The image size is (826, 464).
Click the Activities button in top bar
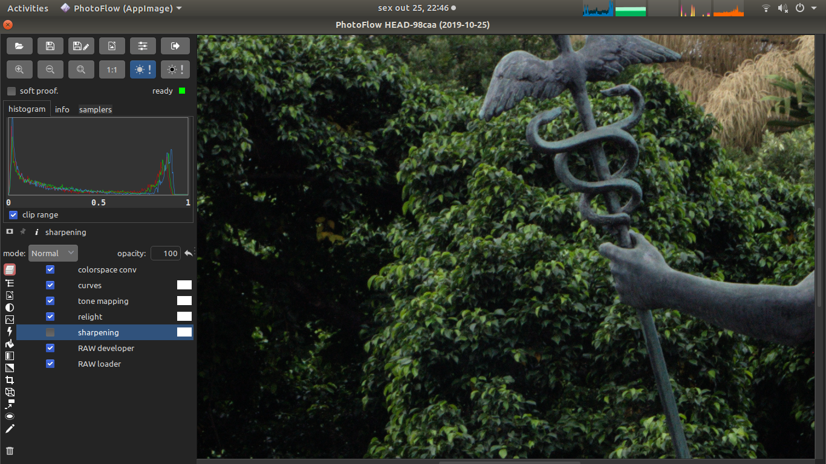(27, 8)
